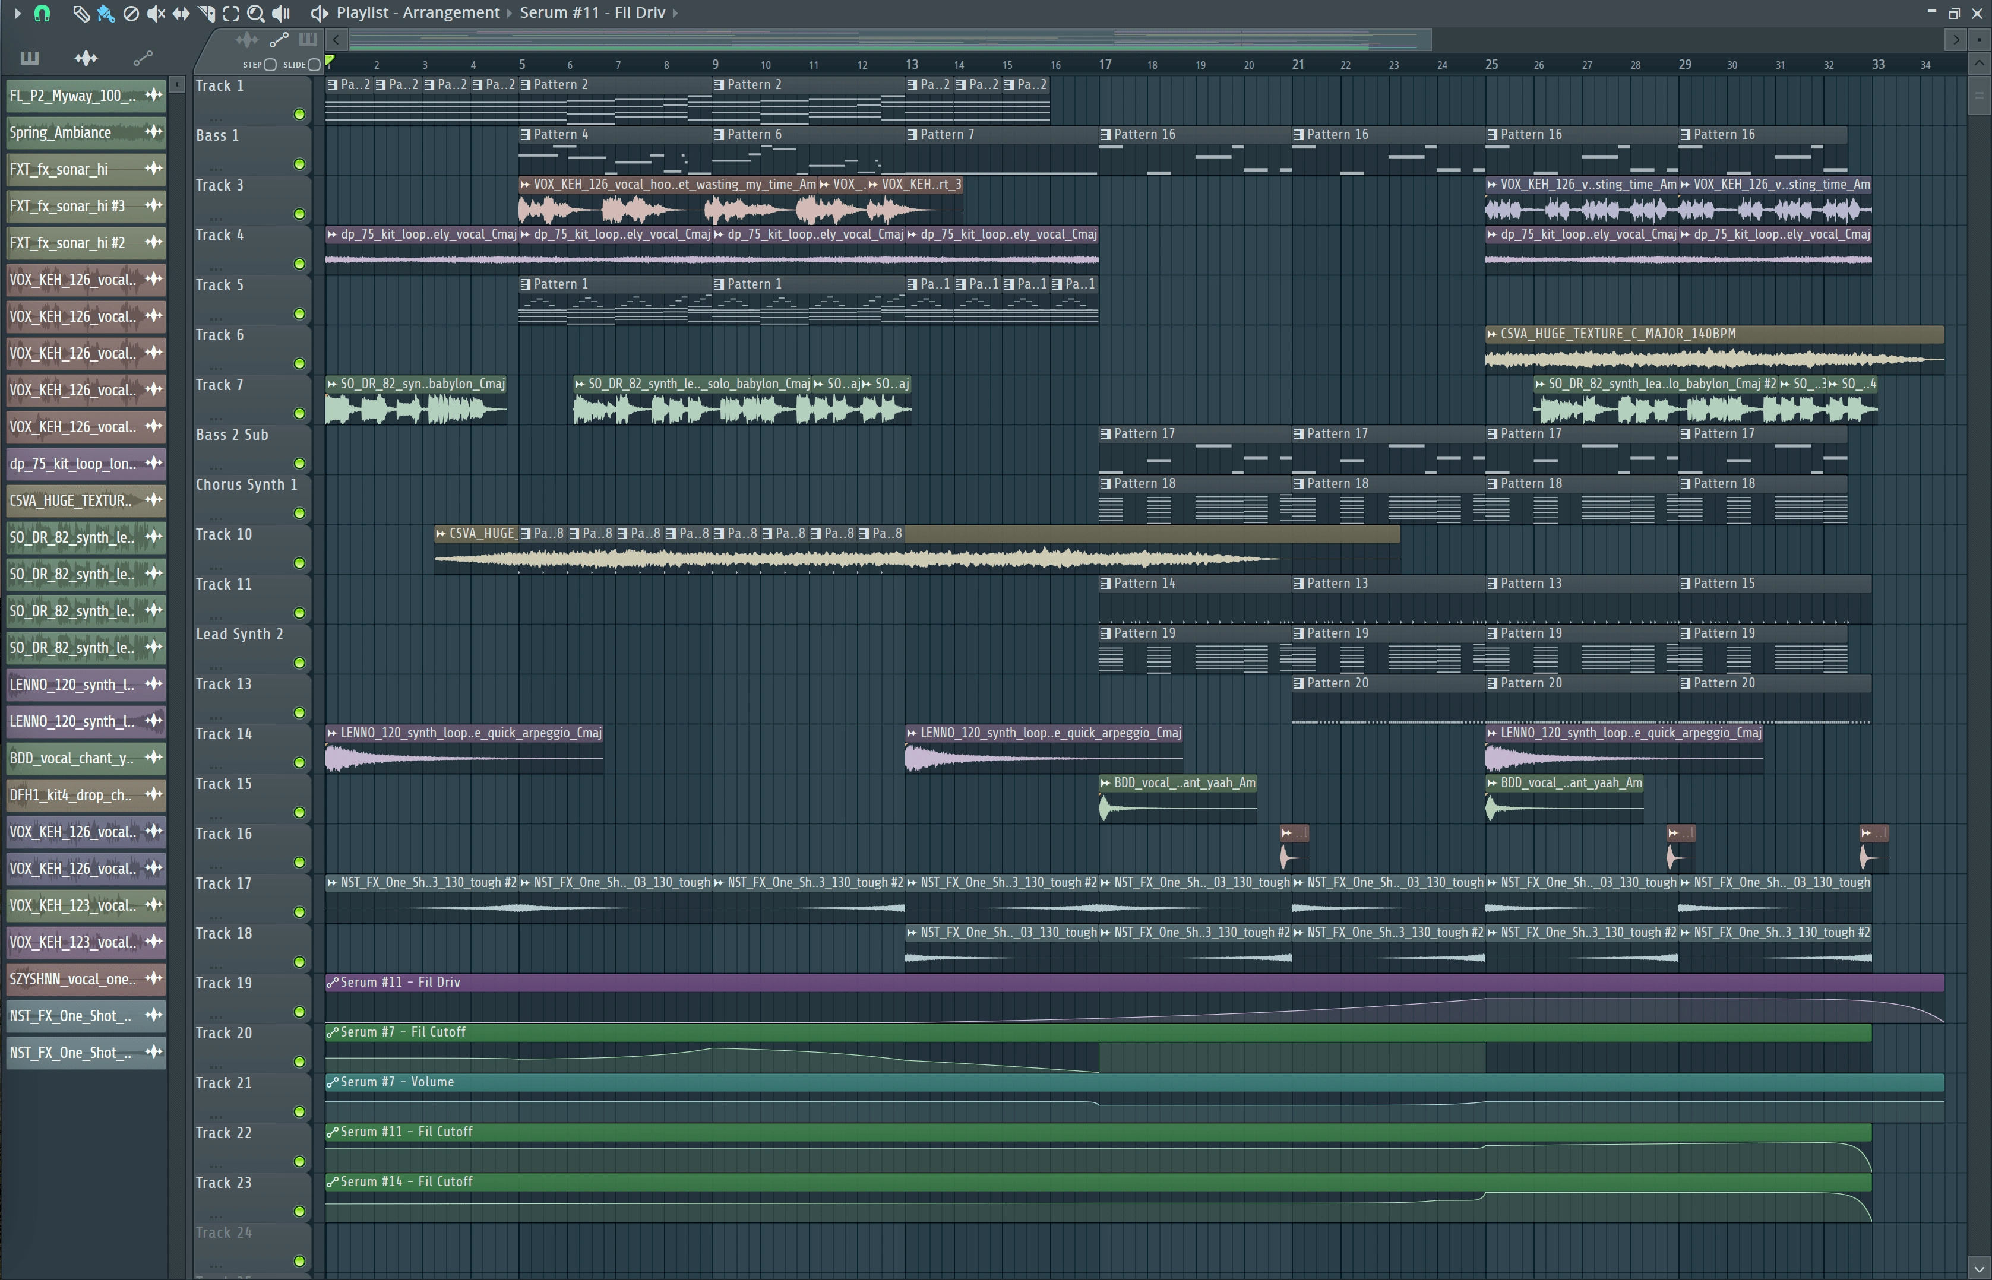Click waveform icon of DFH1_kit4_drop picker item
The image size is (1992, 1280).
click(154, 794)
